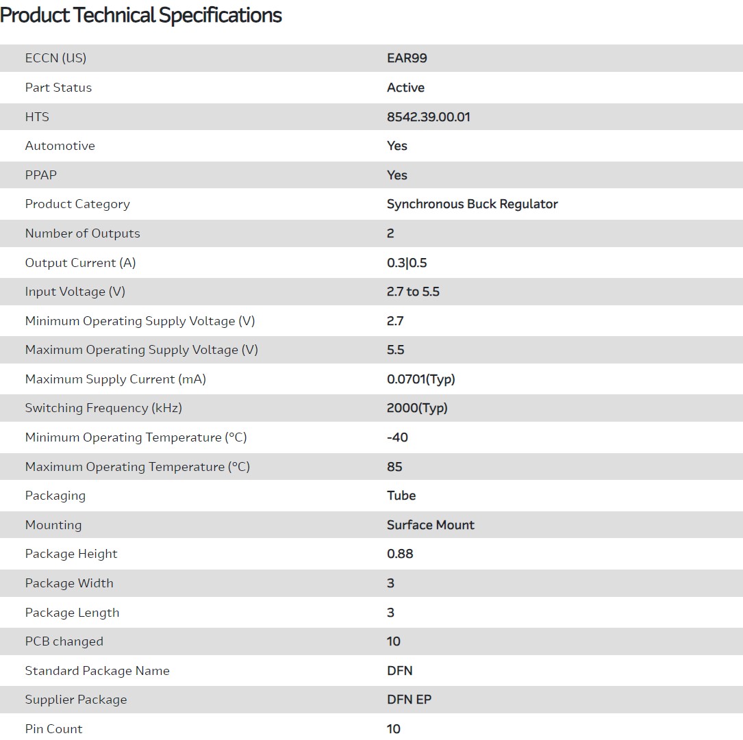Select the Minimum Operating Supply Voltage label

pos(140,321)
